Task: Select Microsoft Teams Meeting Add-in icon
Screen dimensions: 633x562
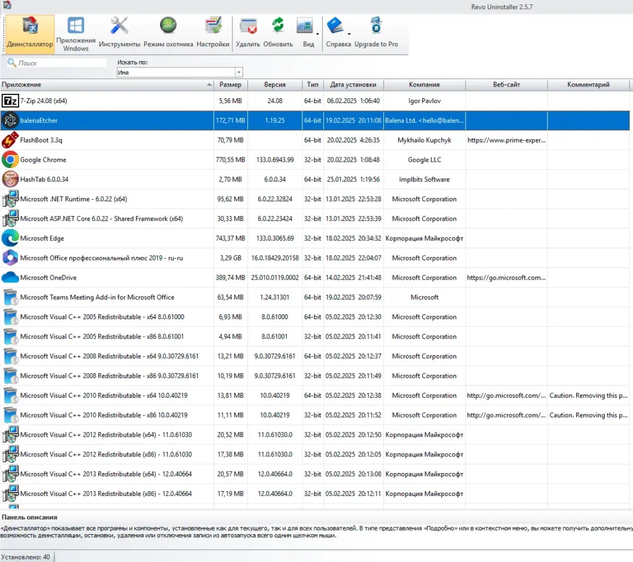Action: pyautogui.click(x=10, y=297)
